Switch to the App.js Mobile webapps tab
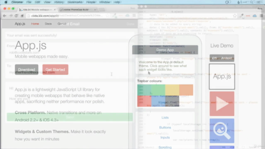265x149 pixels. [x=37, y=10]
